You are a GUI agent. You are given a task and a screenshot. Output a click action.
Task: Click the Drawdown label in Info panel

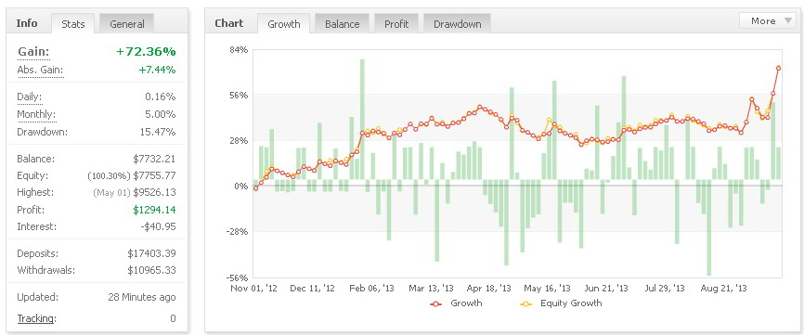click(x=42, y=132)
